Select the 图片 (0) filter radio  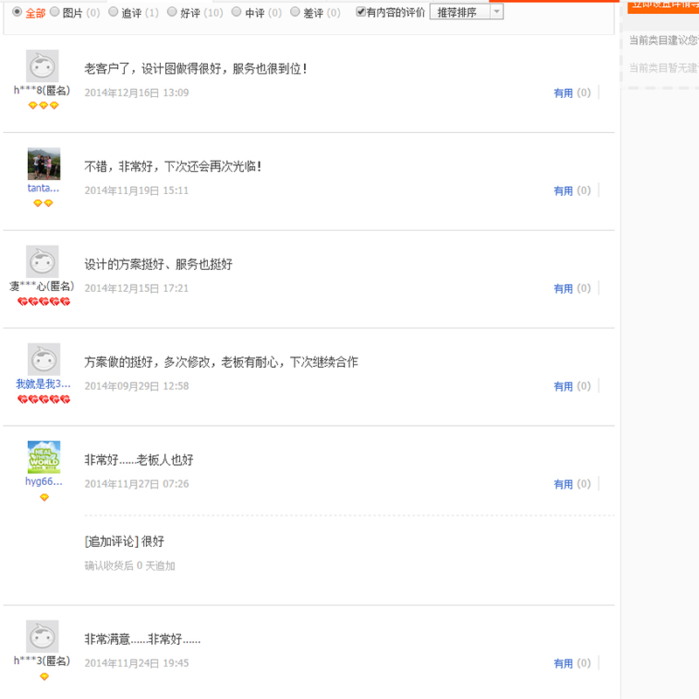click(54, 11)
